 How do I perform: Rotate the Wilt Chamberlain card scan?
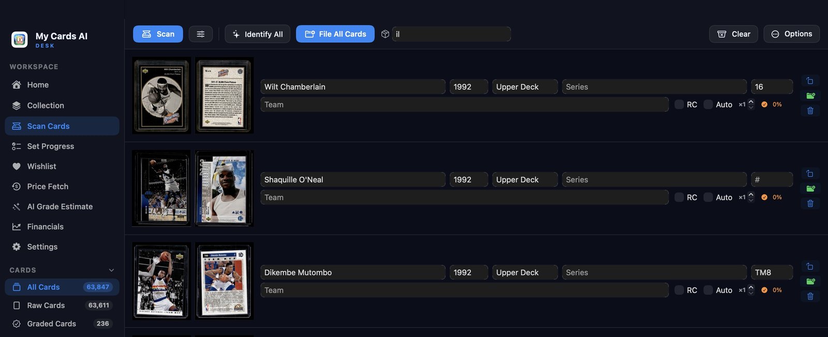tap(810, 81)
